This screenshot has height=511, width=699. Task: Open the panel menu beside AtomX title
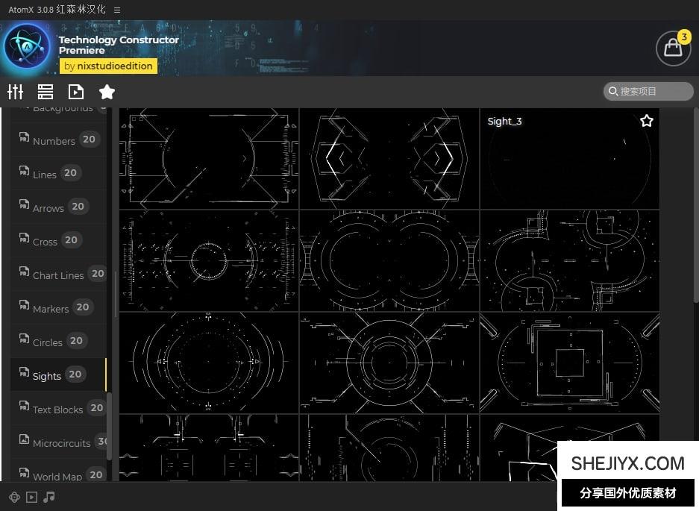coord(117,10)
